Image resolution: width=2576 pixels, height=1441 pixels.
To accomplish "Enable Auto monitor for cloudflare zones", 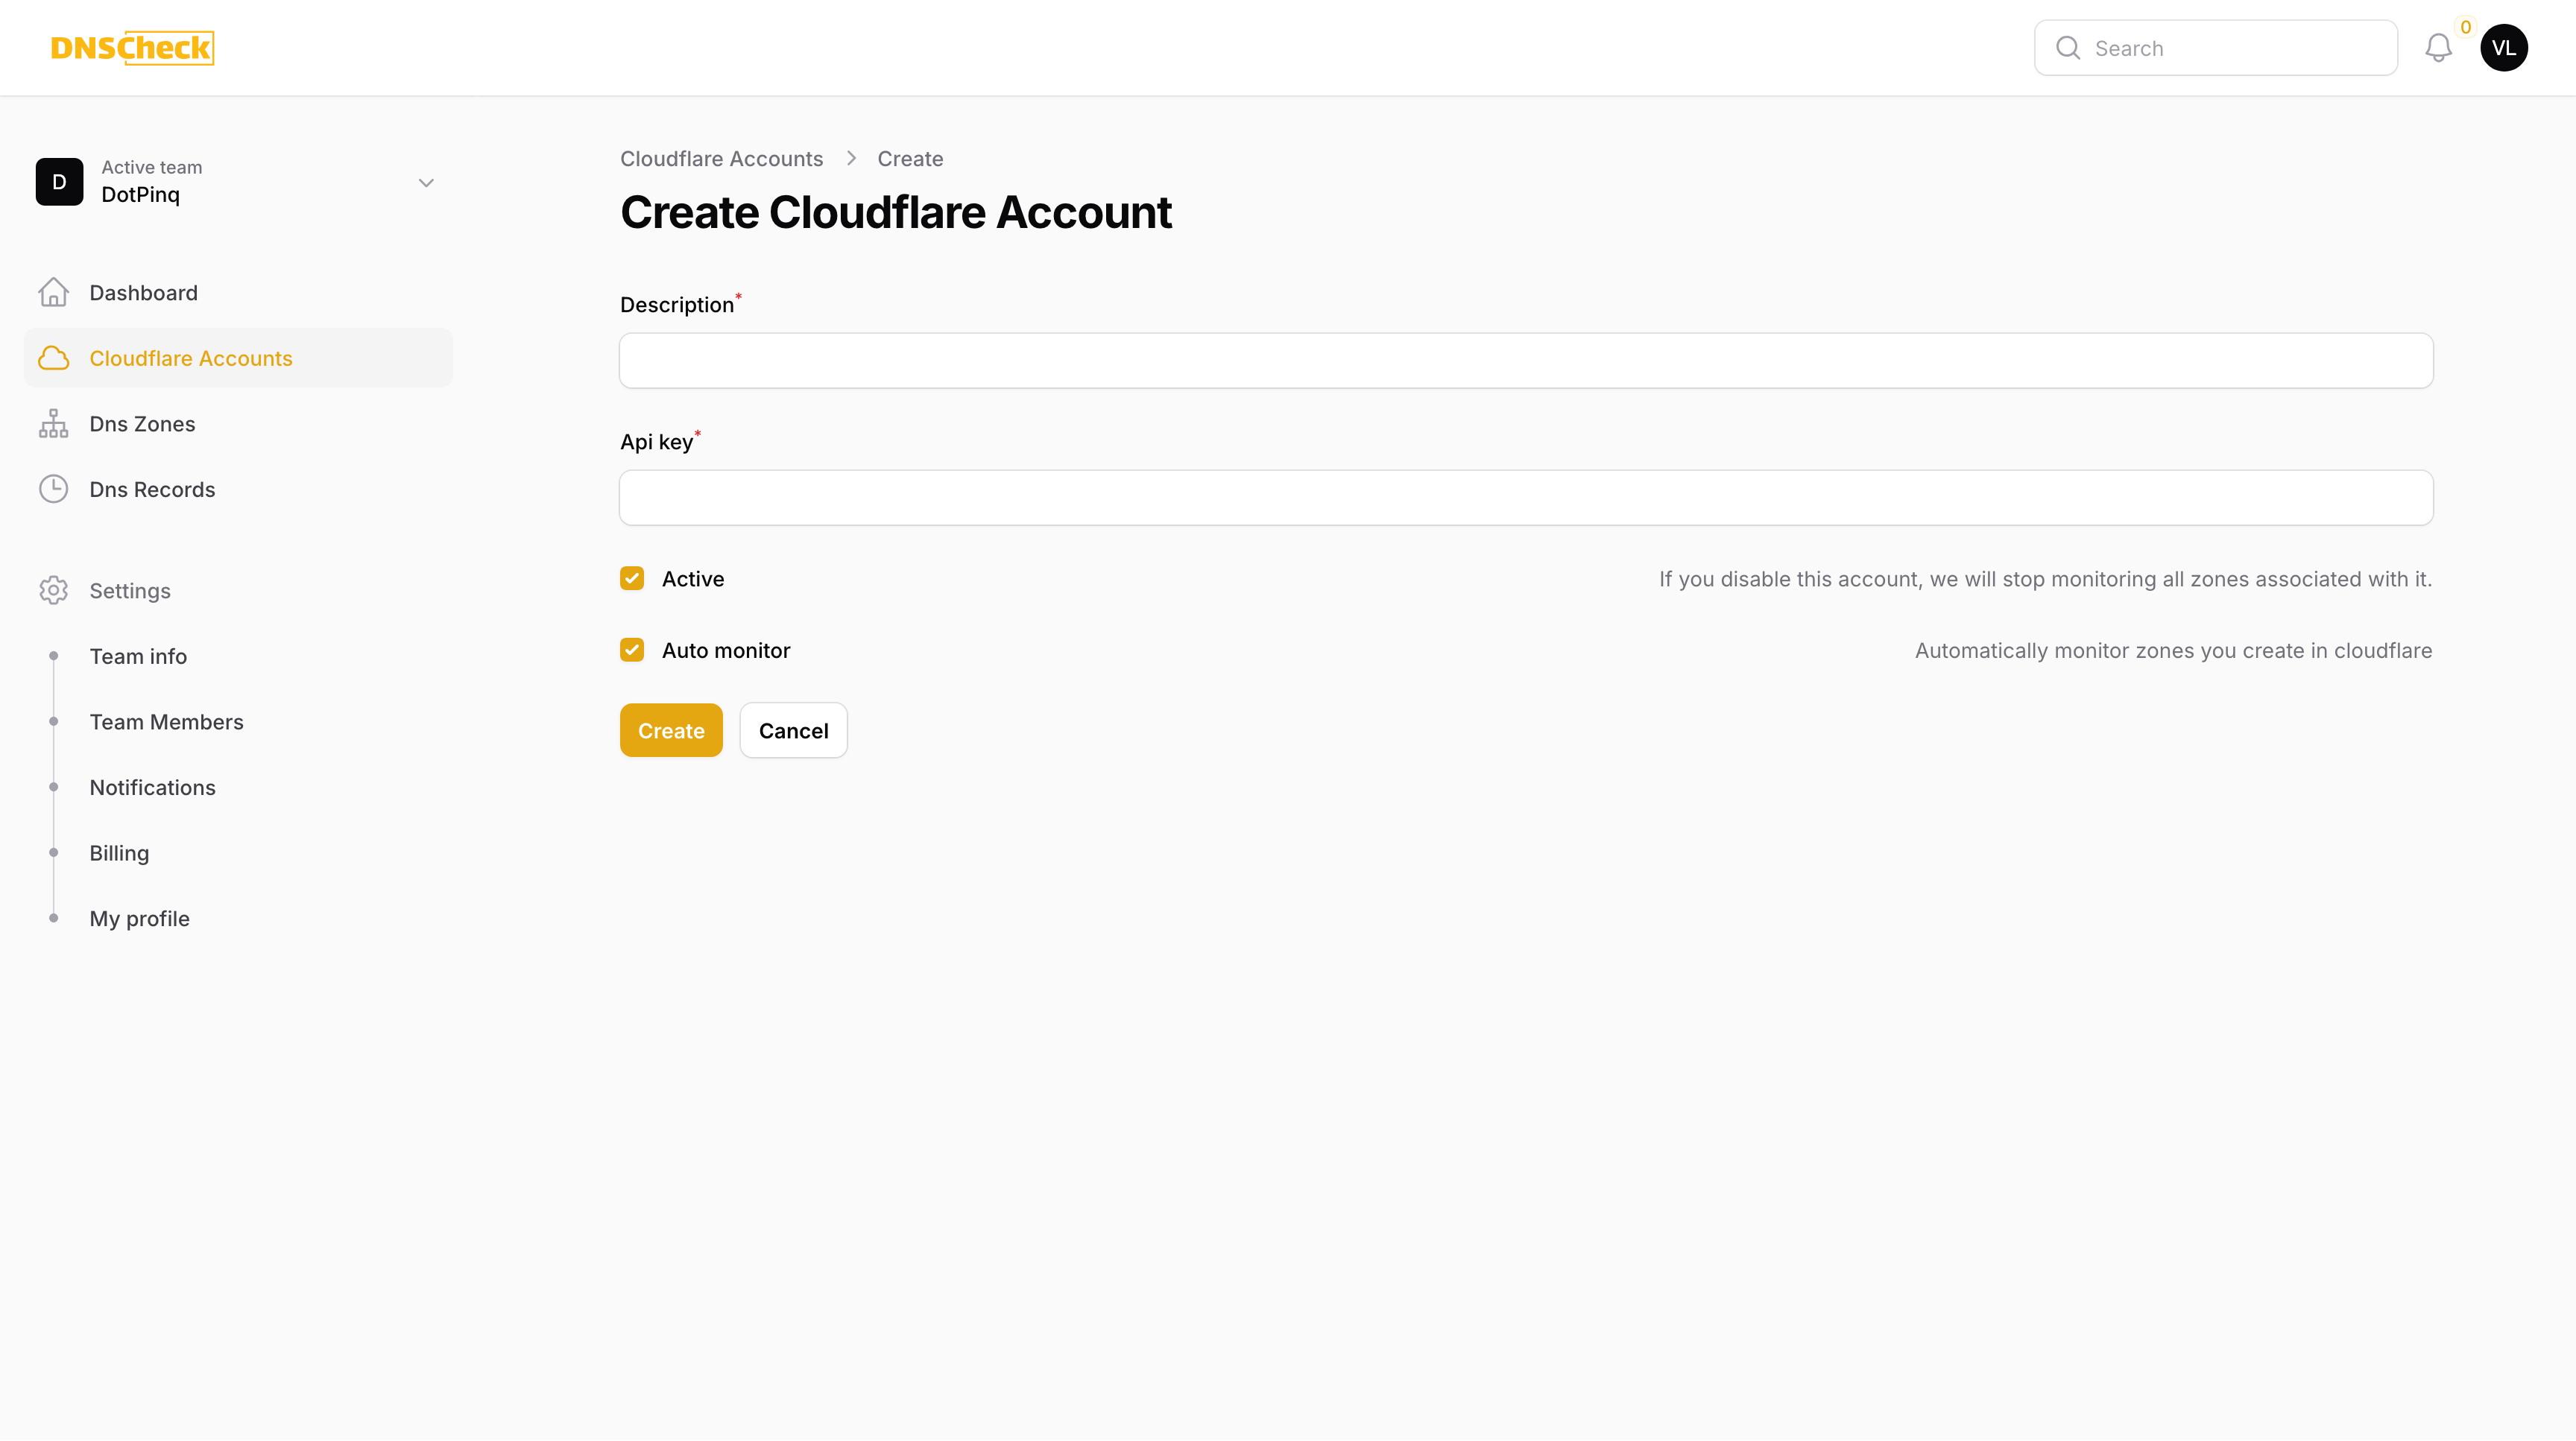I will point(634,649).
